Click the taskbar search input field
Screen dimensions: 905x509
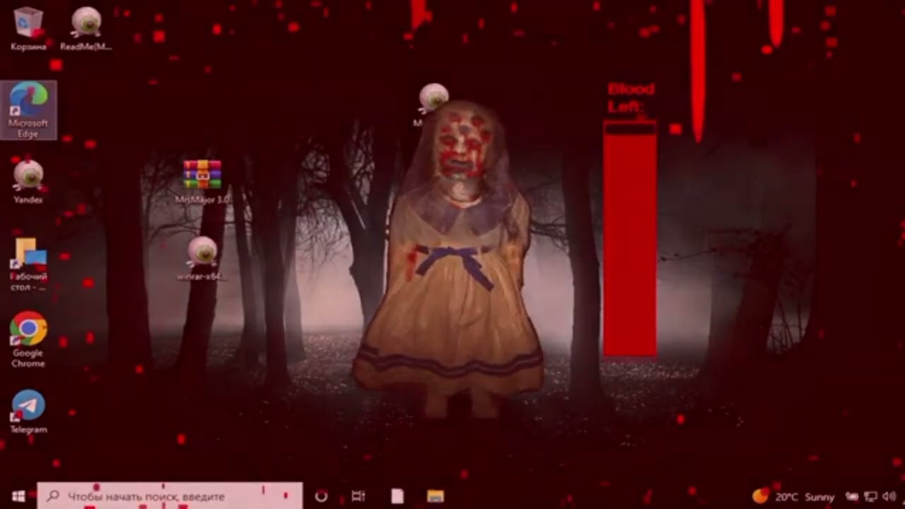coord(170,496)
